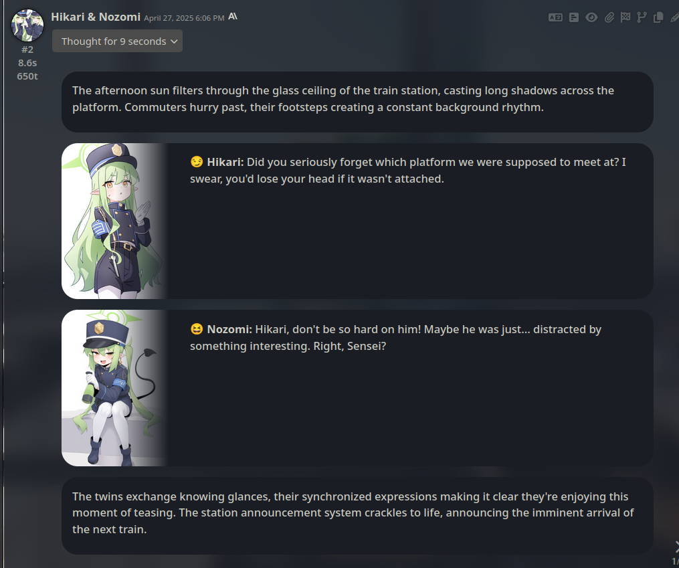Click the swipe right arrow at bottom
This screenshot has width=679, height=568.
[676, 547]
